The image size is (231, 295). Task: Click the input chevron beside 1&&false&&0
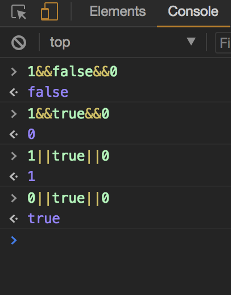point(14,72)
